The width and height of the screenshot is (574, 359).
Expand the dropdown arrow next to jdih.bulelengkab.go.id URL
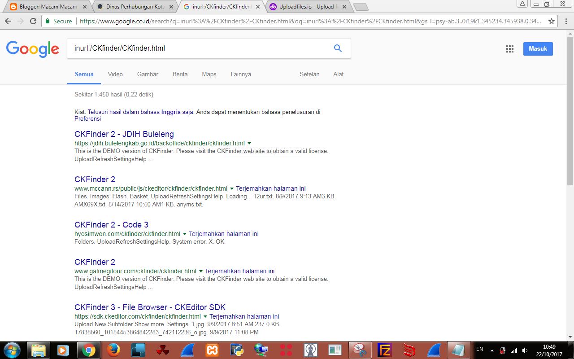(249, 144)
